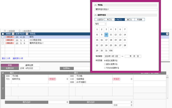Click the 未入力 badge in the 給与 row
This screenshot has height=108, width=172.
pyautogui.click(x=10, y=37)
